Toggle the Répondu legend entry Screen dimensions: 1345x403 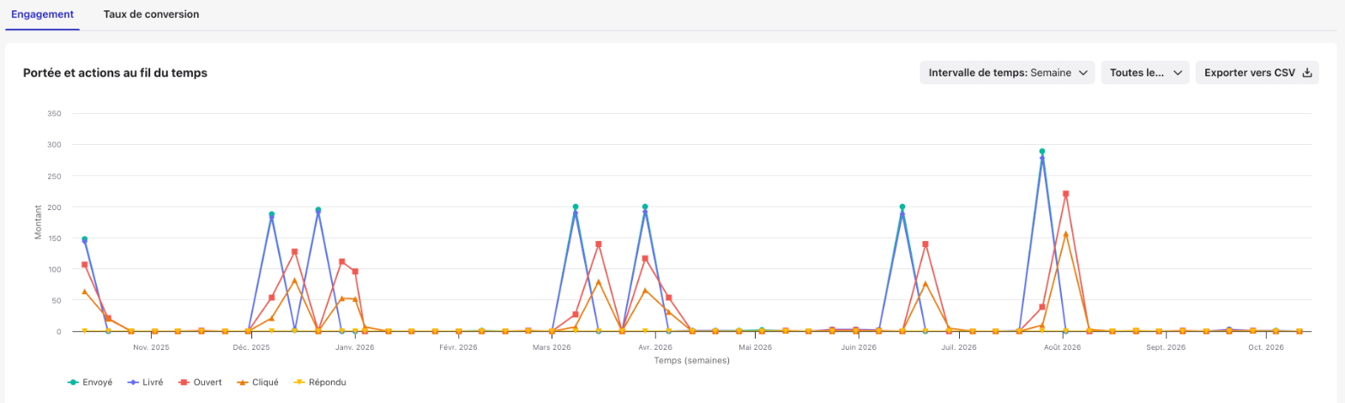tap(319, 382)
